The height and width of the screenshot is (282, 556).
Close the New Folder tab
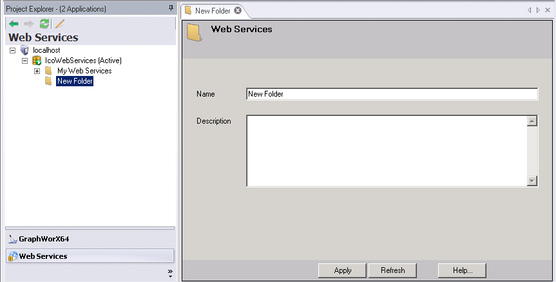coord(238,11)
